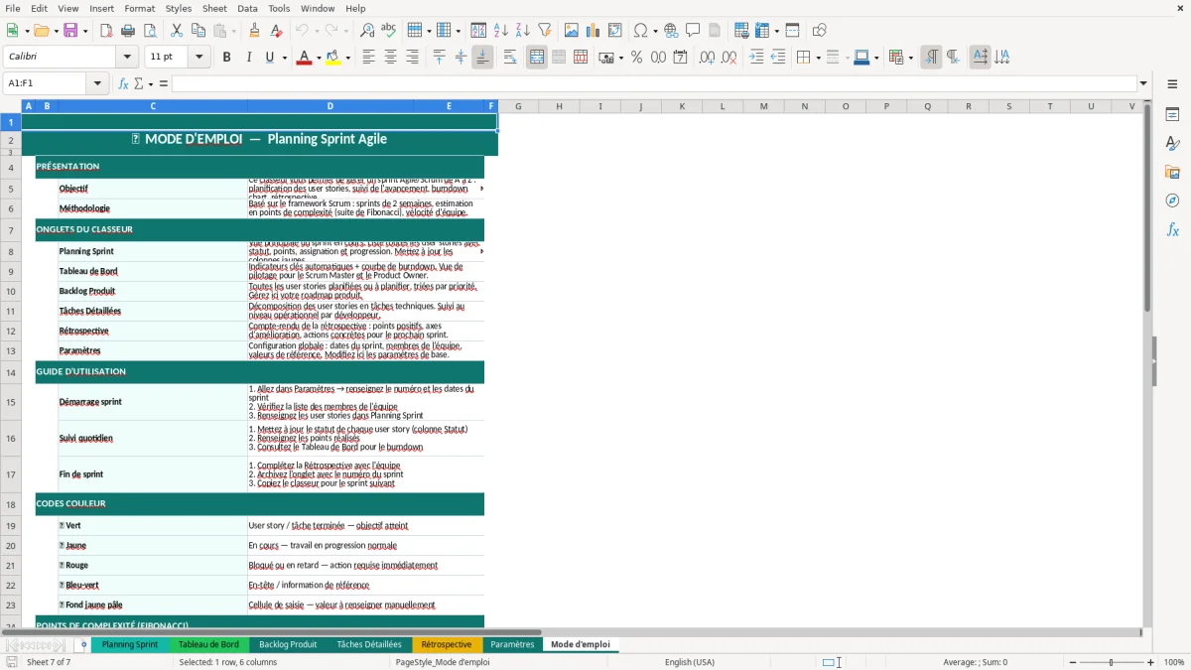Toggle align bottom
This screenshot has width=1191, height=670.
click(x=482, y=58)
